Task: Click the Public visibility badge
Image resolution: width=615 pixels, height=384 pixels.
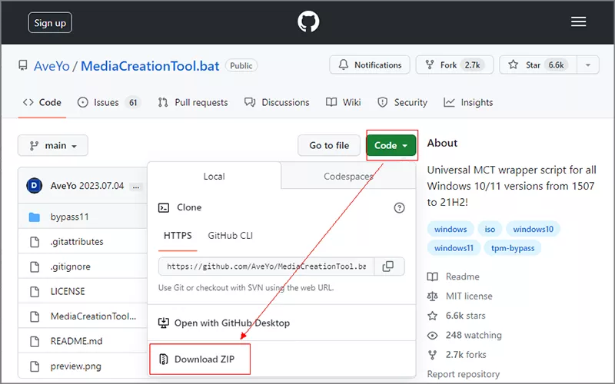Action: 241,66
